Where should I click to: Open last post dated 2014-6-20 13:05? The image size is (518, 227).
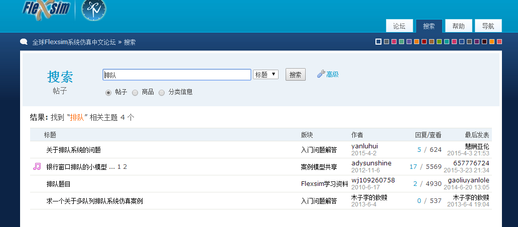coord(466,187)
